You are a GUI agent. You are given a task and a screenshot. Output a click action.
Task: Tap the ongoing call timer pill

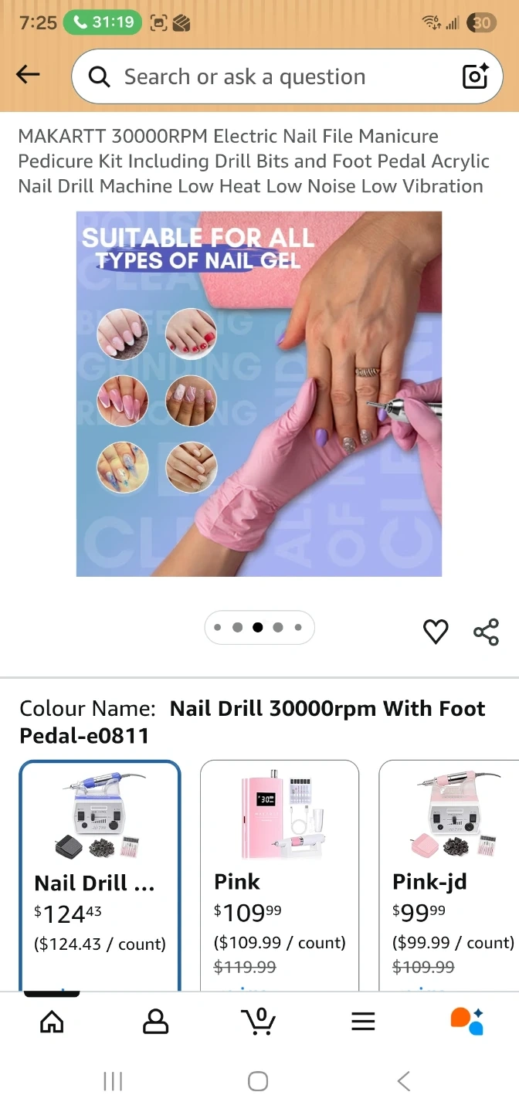(103, 22)
